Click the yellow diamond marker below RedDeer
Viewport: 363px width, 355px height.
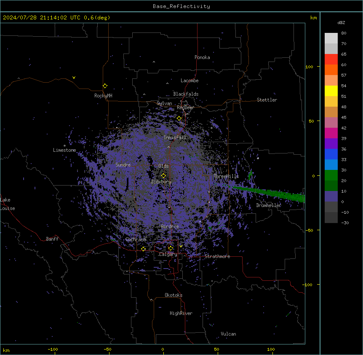[179, 118]
